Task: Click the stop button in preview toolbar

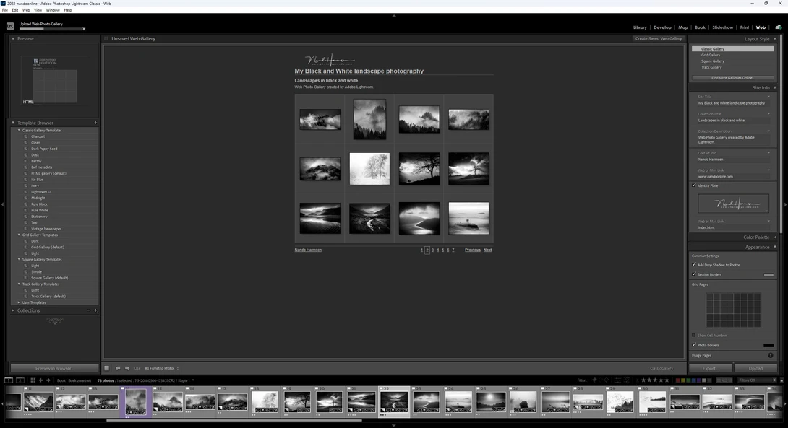Action: click(x=106, y=368)
